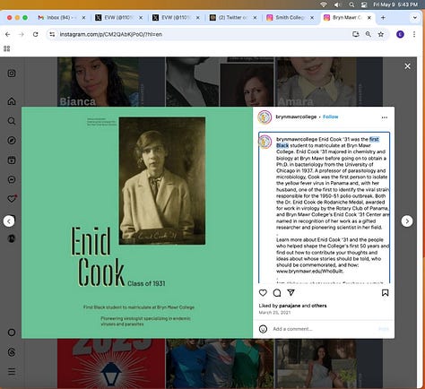The height and width of the screenshot is (389, 425).
Task: Click menu bar date and time
Action: (x=395, y=4)
